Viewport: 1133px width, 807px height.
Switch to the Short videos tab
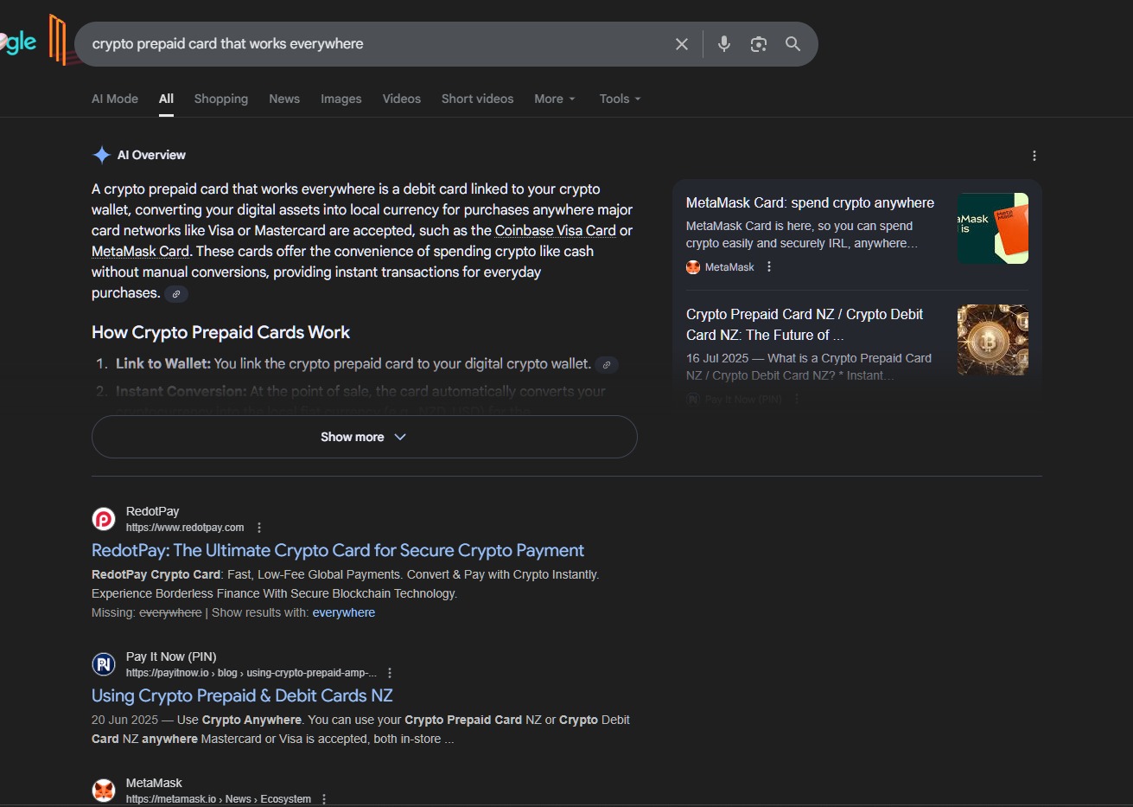[x=477, y=99]
